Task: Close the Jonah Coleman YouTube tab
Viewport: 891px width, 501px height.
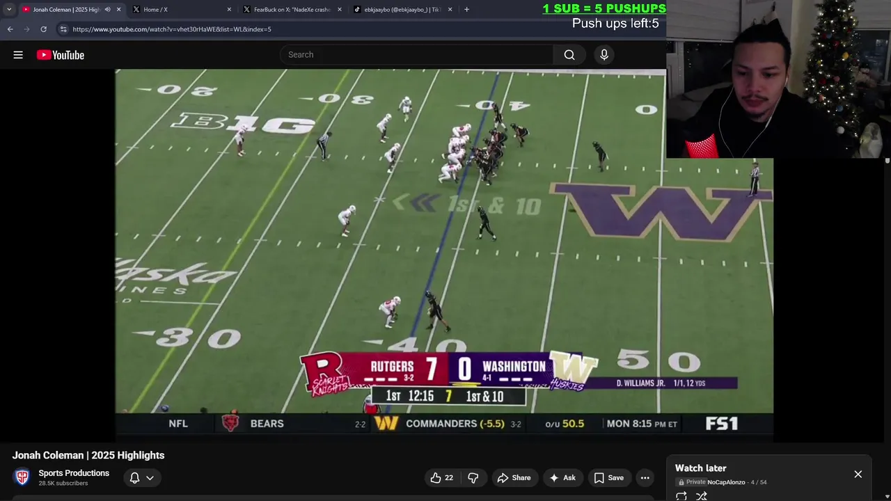Action: pyautogui.click(x=118, y=10)
